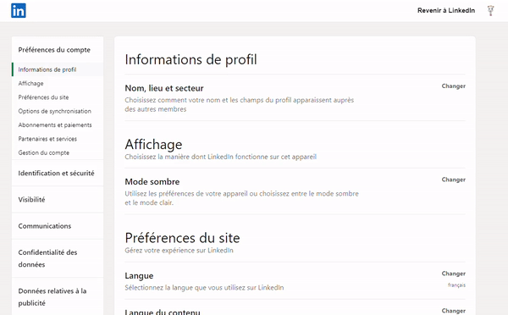Click the Informations de profil main title
Screen dimensions: 508x315
click(x=191, y=59)
